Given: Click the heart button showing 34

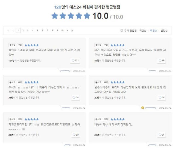Looking at the screenshot, I should (75, 97).
